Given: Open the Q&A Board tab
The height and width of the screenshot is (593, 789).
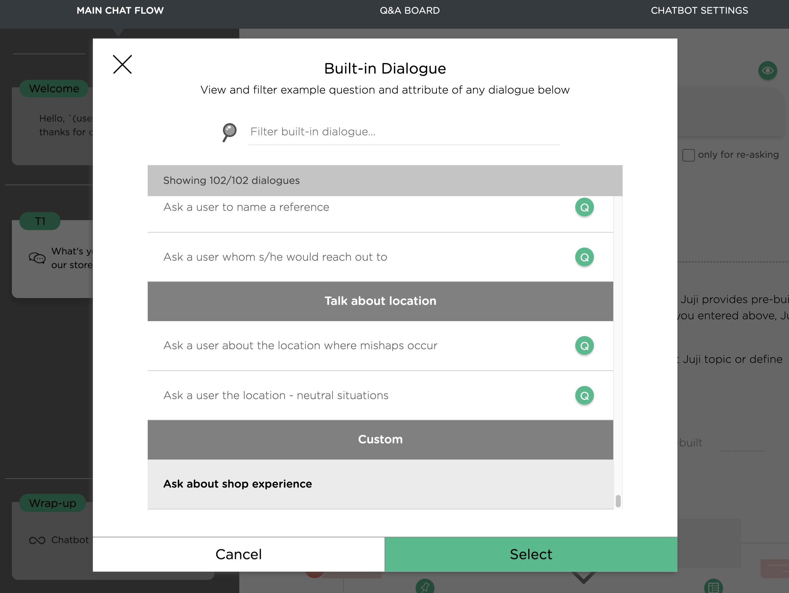Looking at the screenshot, I should click(409, 11).
